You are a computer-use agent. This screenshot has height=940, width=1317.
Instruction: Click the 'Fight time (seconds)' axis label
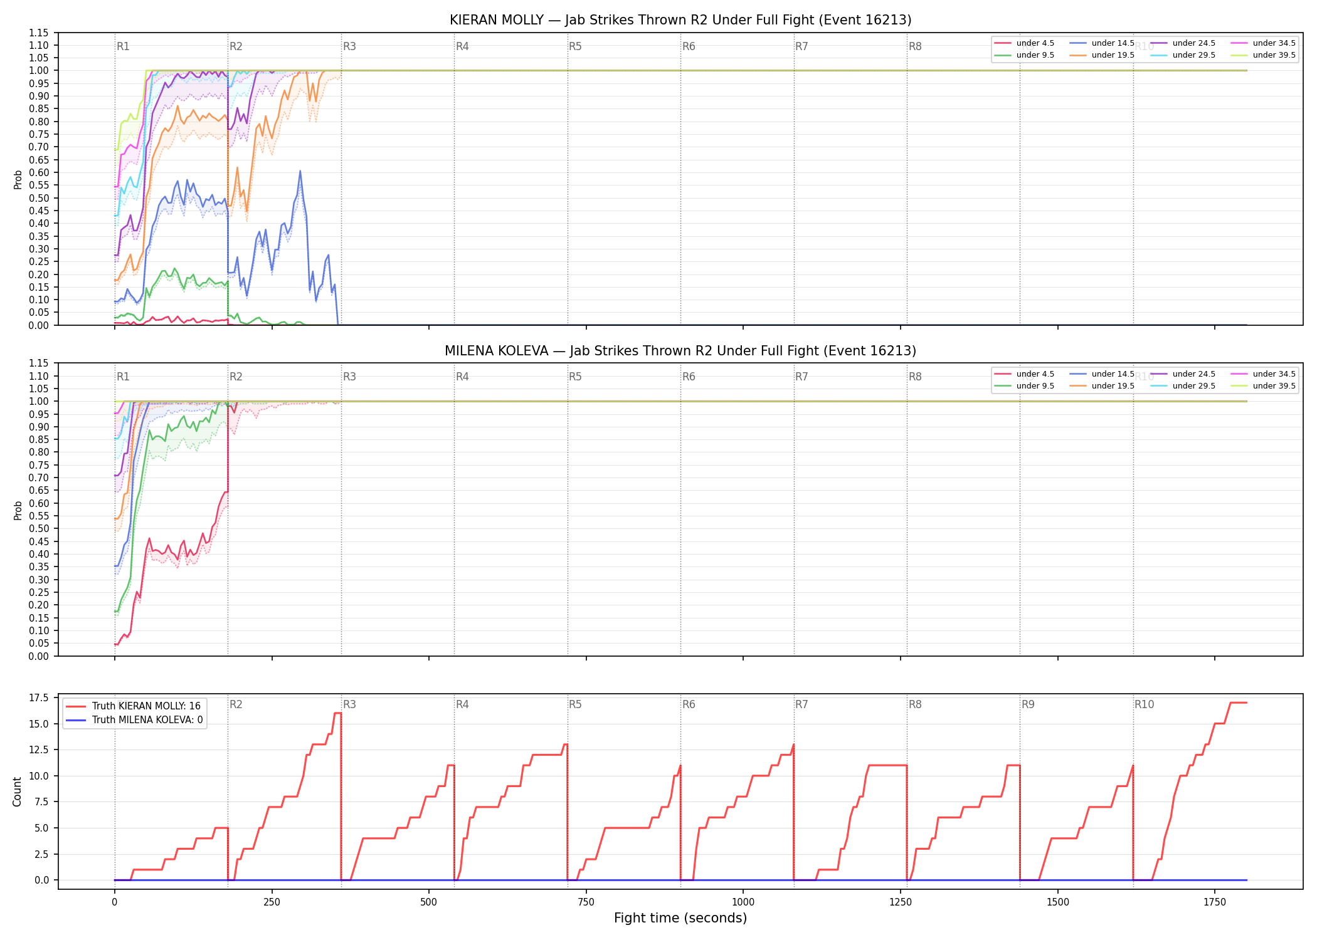(x=680, y=919)
